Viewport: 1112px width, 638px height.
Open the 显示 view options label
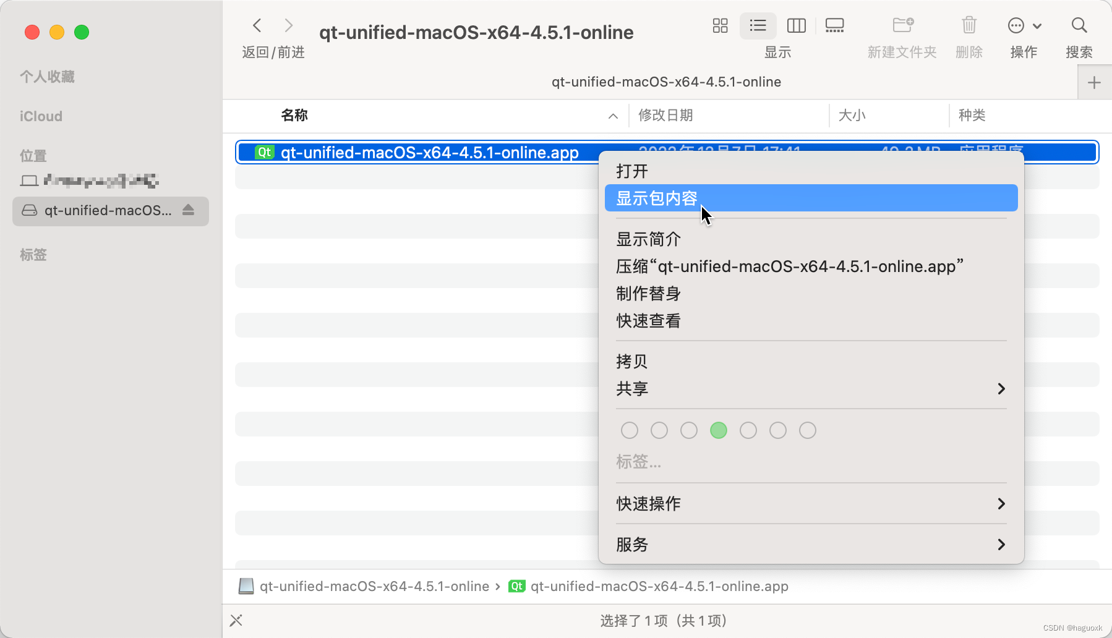tap(777, 53)
